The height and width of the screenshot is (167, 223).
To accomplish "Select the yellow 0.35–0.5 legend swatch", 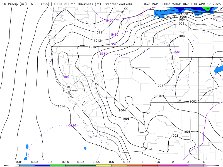I will (x=104, y=166).
